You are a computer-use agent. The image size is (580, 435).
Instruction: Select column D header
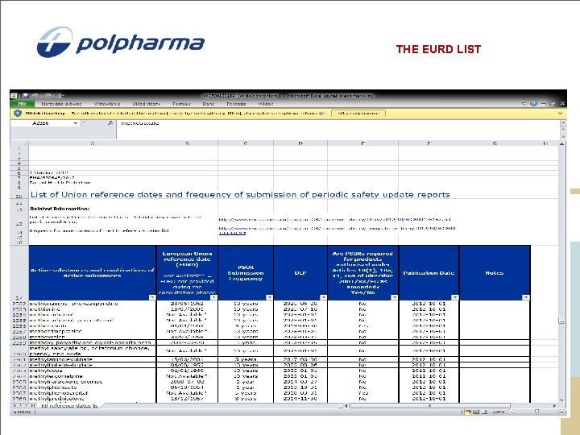point(300,143)
